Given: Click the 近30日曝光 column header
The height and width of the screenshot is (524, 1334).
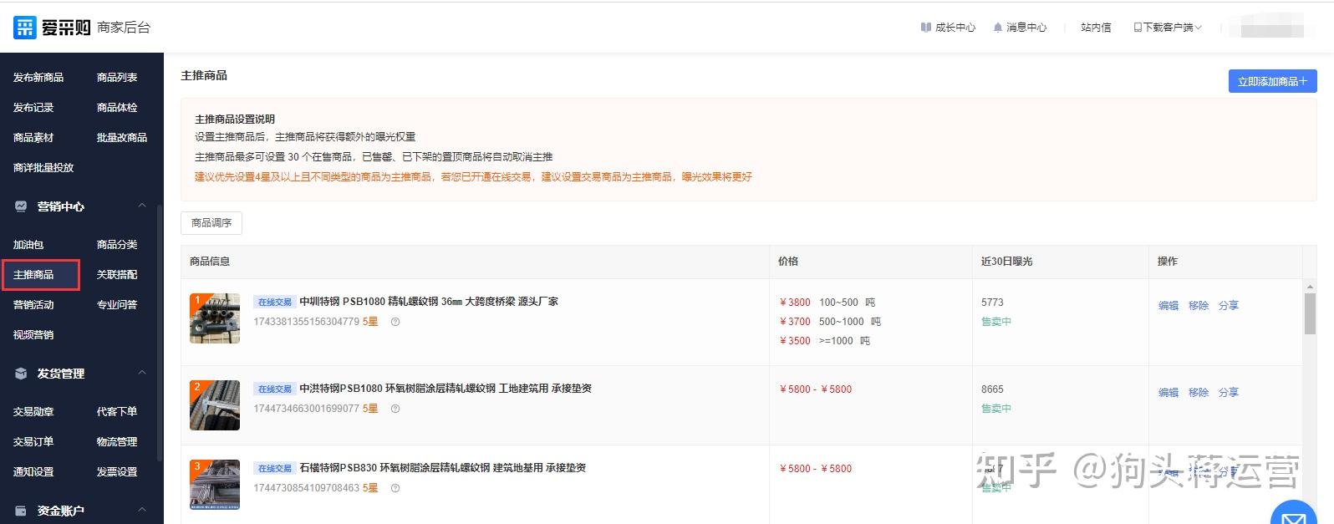Looking at the screenshot, I should (1007, 262).
